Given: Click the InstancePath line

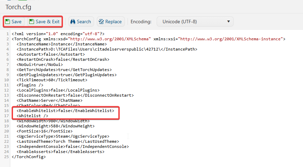Looking at the screenshot, I should (107, 49).
